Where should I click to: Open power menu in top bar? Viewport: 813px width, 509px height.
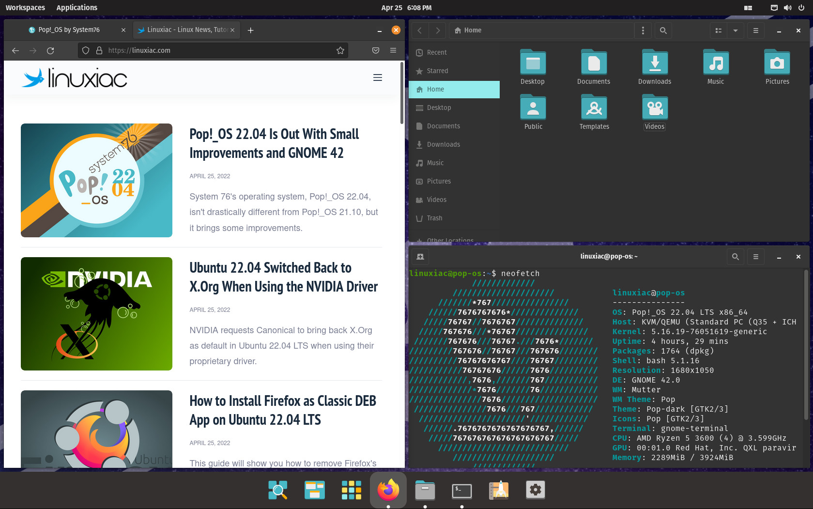[x=801, y=7]
